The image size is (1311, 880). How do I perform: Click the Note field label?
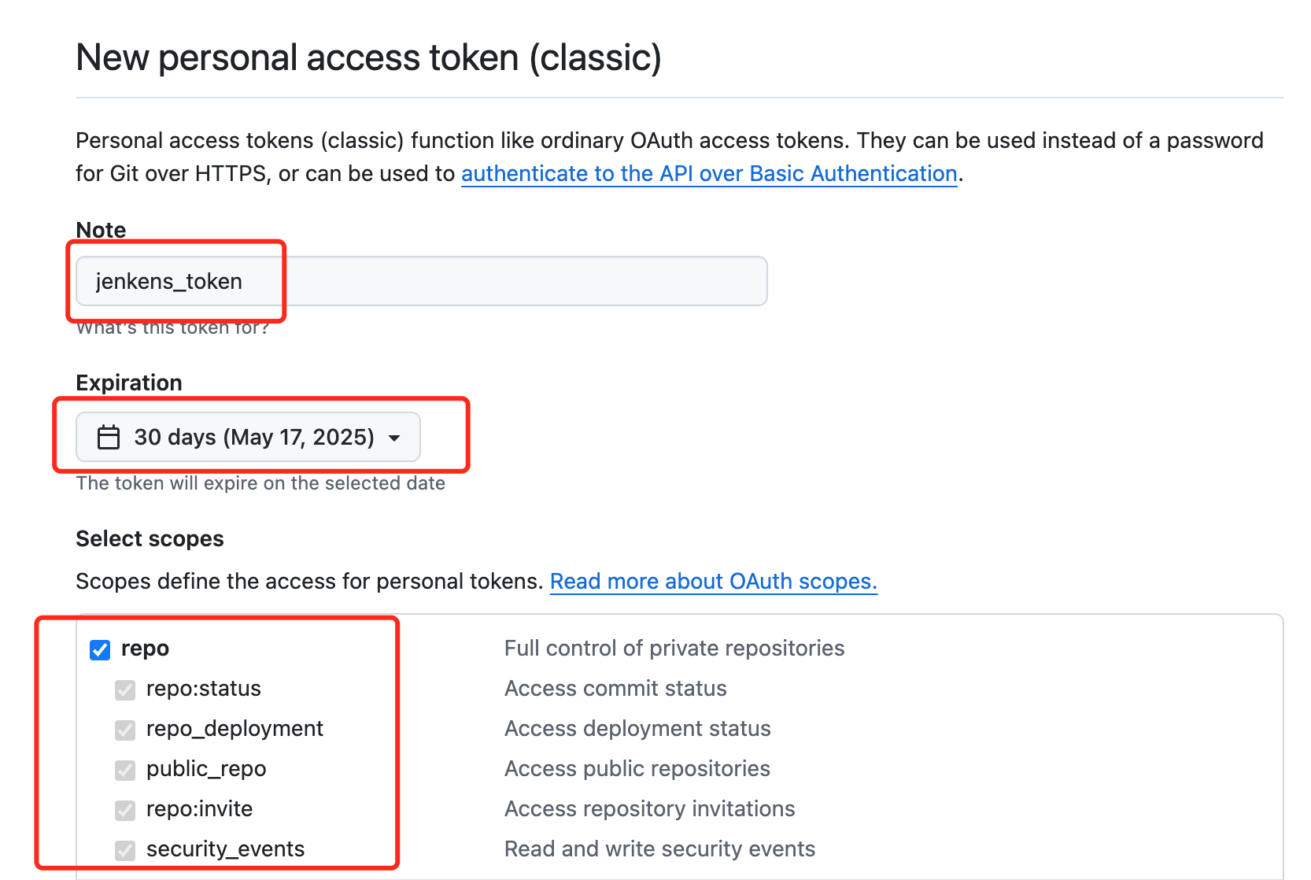(x=101, y=230)
